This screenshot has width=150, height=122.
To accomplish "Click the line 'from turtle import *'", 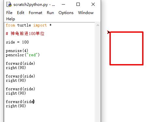I will [x=29, y=25].
